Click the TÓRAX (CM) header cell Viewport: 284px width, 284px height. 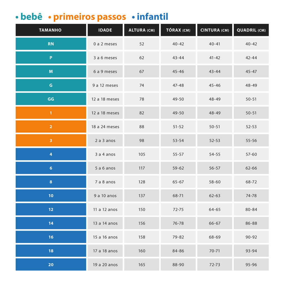pyautogui.click(x=178, y=30)
